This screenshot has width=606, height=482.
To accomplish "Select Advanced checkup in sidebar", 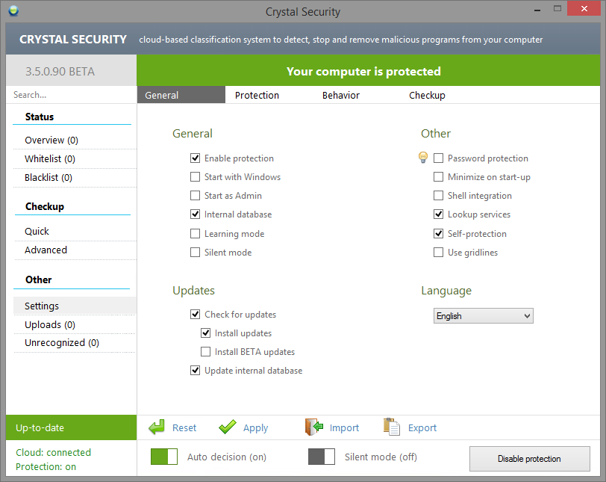I will 46,250.
